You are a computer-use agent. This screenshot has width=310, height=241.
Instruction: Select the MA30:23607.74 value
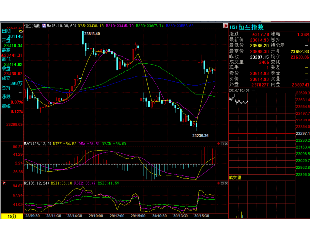150,26
